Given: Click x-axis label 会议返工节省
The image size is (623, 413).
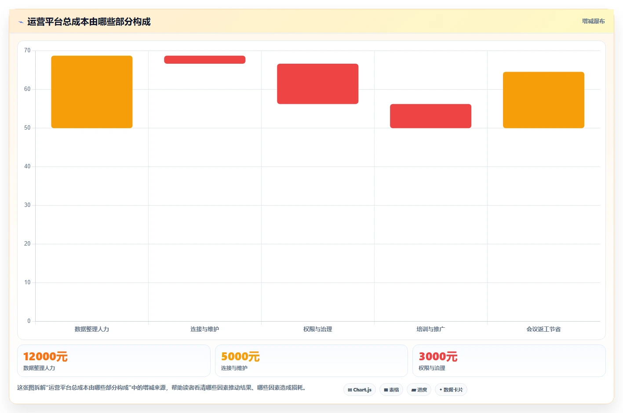Looking at the screenshot, I should click(x=544, y=329).
